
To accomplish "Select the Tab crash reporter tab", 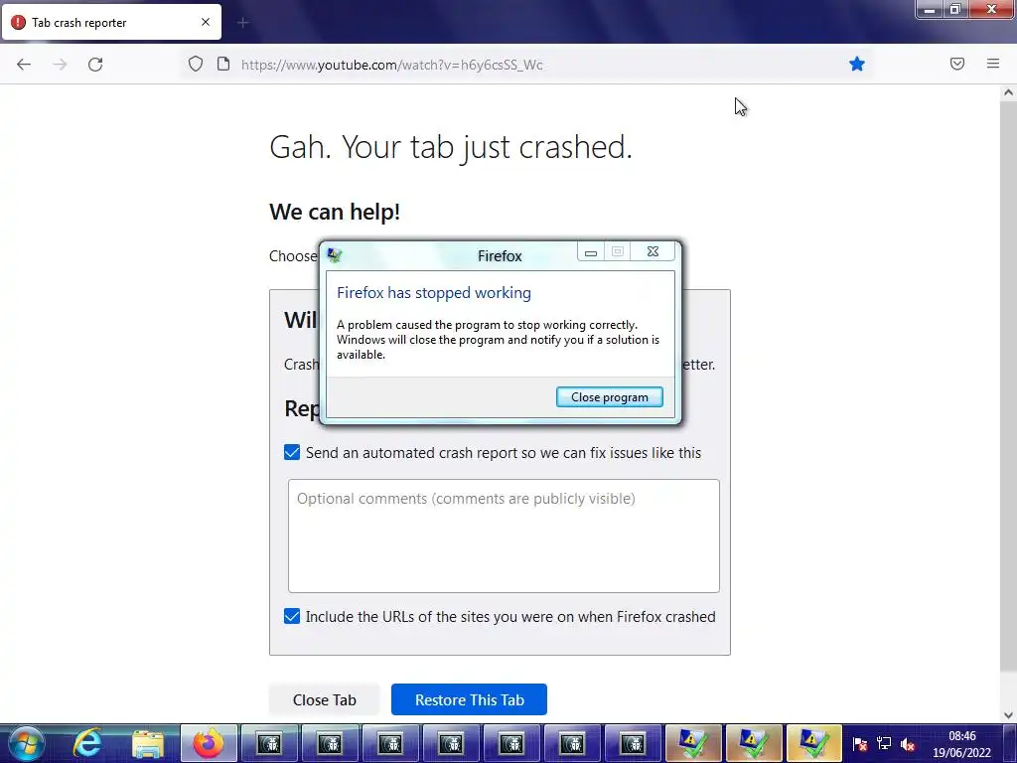I will click(111, 23).
